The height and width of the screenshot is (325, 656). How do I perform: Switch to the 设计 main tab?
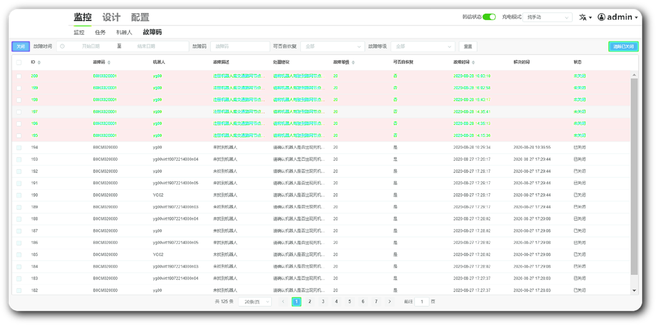(112, 18)
